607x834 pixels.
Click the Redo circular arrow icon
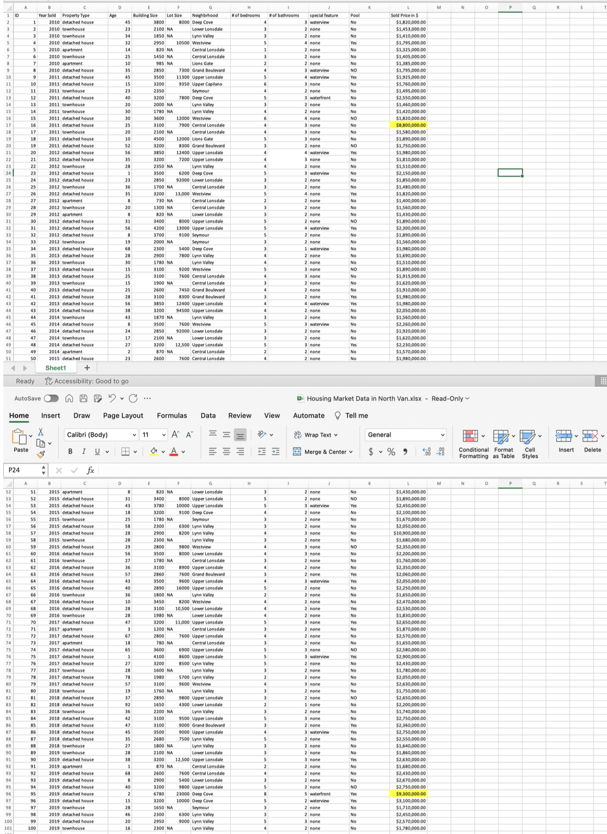(133, 398)
